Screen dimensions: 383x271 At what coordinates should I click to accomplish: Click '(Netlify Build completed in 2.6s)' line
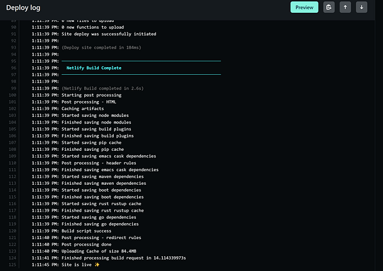click(103, 88)
